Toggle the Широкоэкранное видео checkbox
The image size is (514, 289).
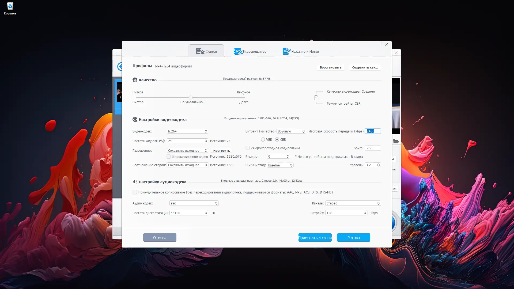(x=169, y=157)
